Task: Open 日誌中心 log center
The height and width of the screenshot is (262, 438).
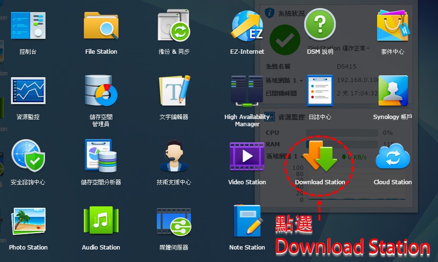Action: click(x=320, y=90)
